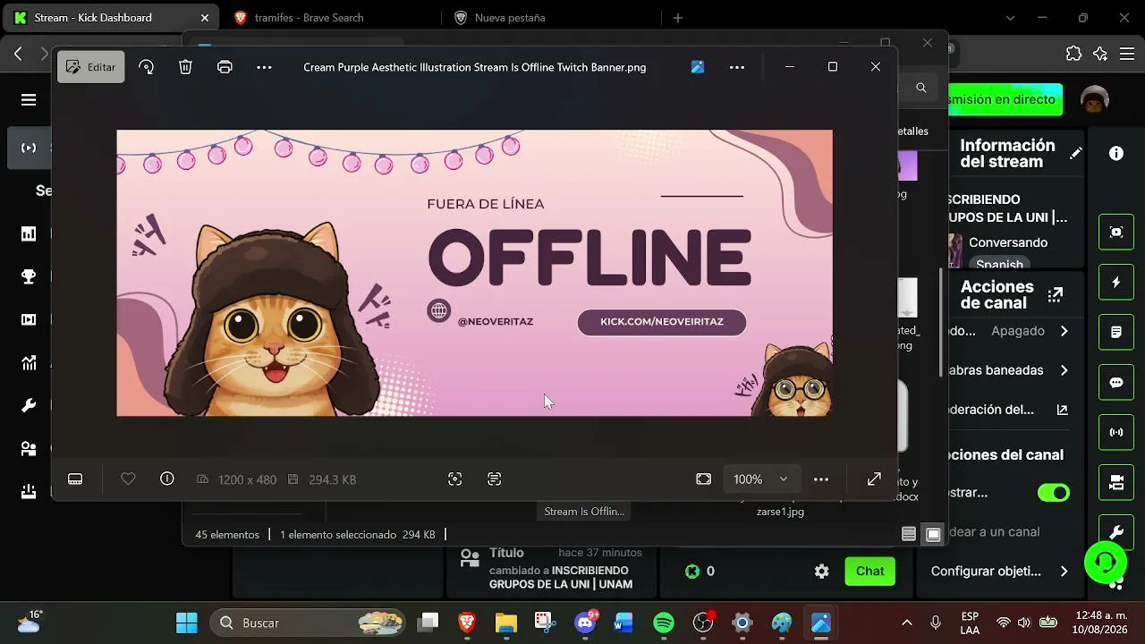The width and height of the screenshot is (1145, 644).
Task: Toggle the filmstrip view in Photos
Action: 75,479
